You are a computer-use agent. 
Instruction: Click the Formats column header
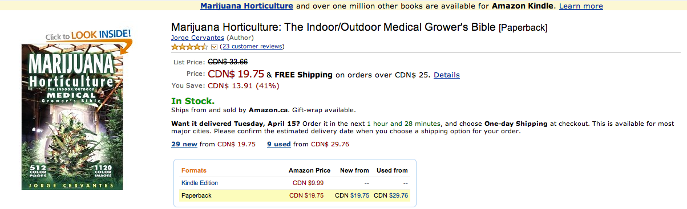point(194,170)
